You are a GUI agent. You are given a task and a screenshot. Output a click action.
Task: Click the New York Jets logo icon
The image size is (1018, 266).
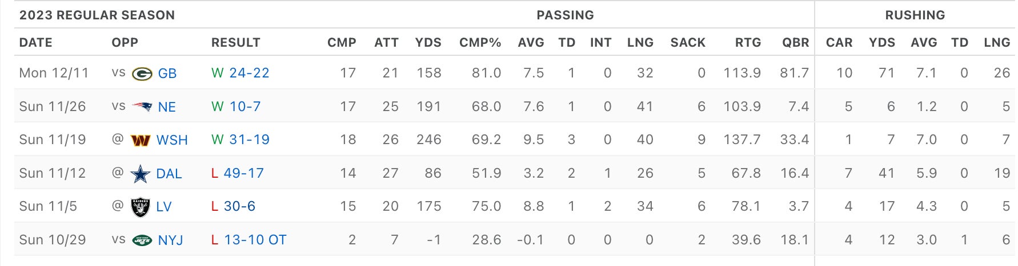[x=142, y=240]
